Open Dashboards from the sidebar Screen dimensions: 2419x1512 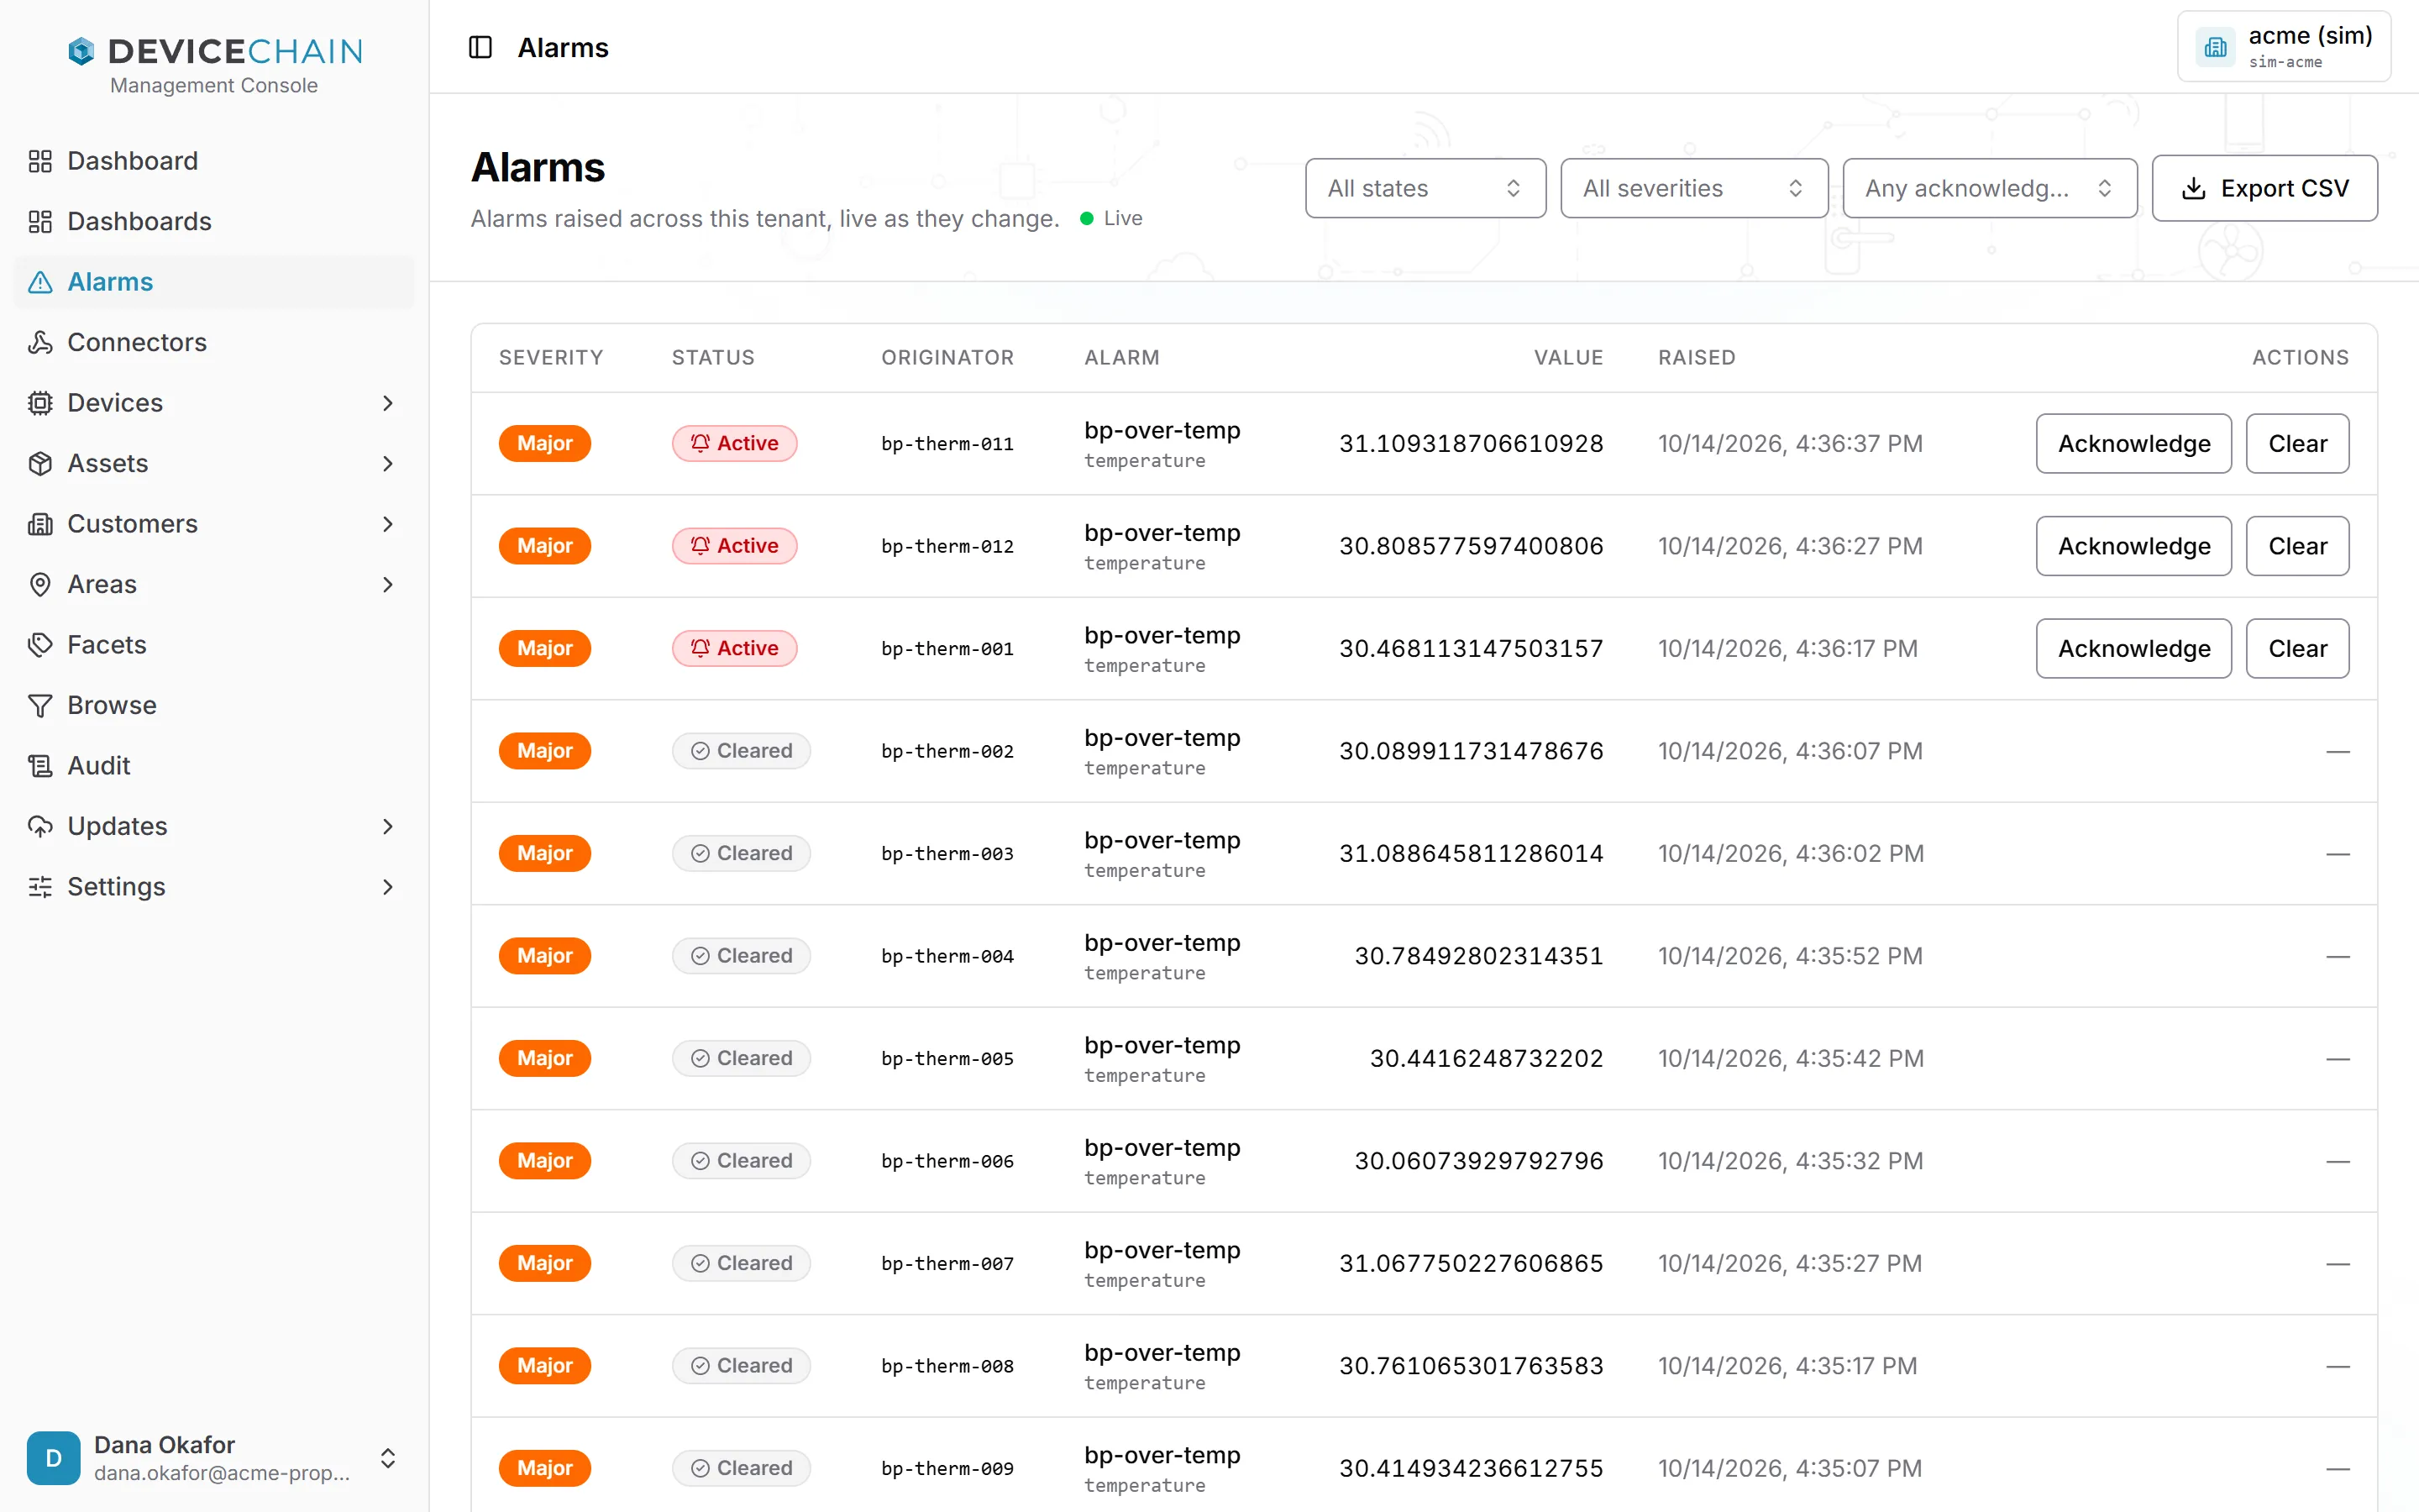click(214, 221)
